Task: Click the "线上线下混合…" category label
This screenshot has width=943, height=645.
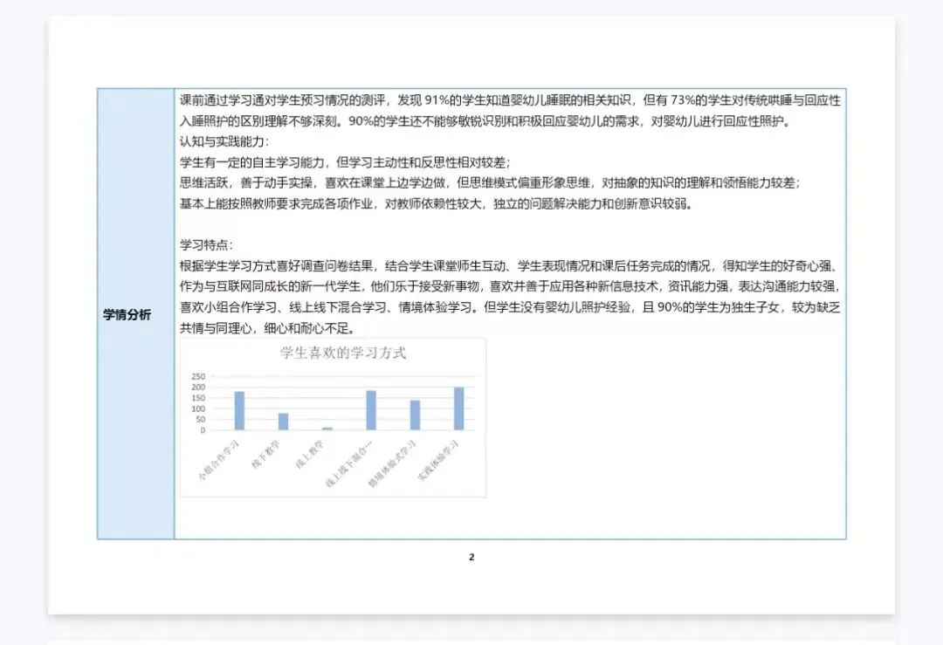Action: (349, 463)
